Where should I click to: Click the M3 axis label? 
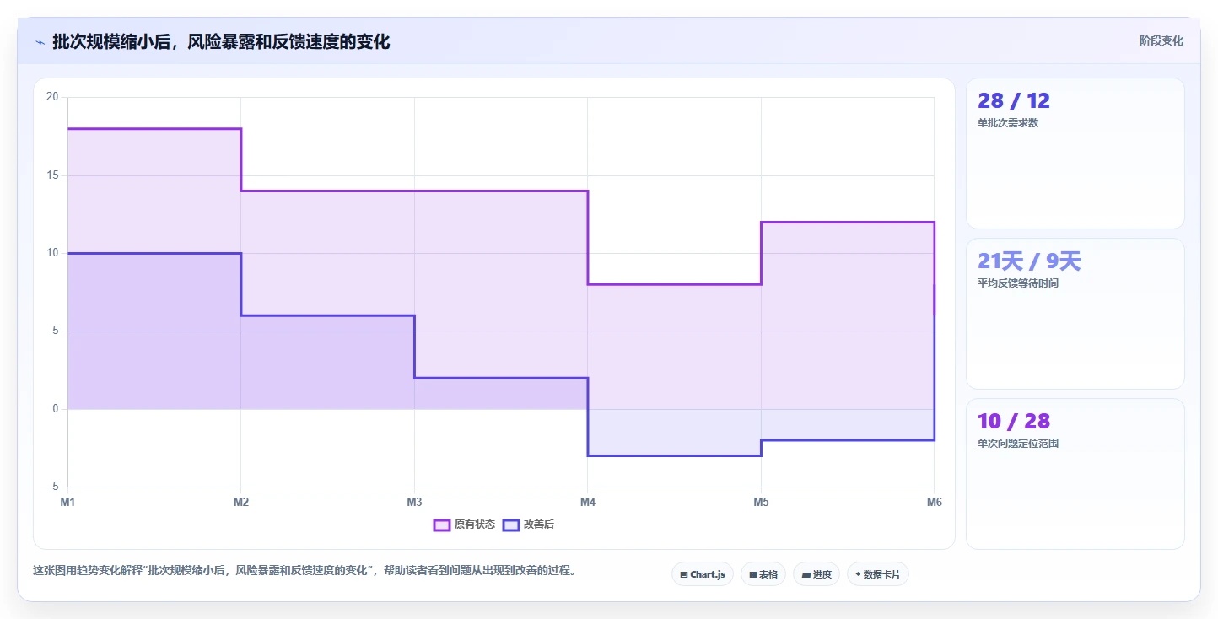tap(414, 503)
